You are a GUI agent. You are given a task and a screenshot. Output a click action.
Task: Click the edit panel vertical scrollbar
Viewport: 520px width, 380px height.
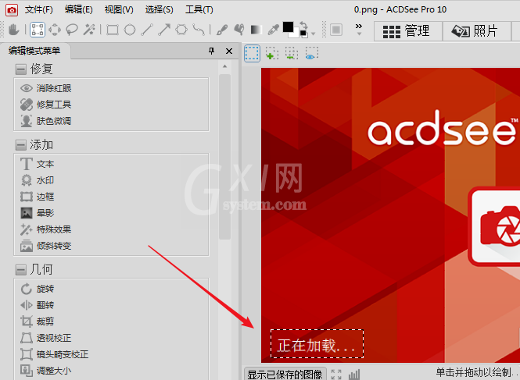225,157
